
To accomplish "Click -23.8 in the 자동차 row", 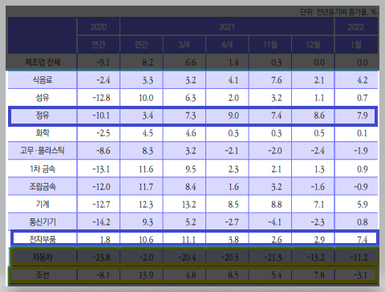I will coord(101,258).
